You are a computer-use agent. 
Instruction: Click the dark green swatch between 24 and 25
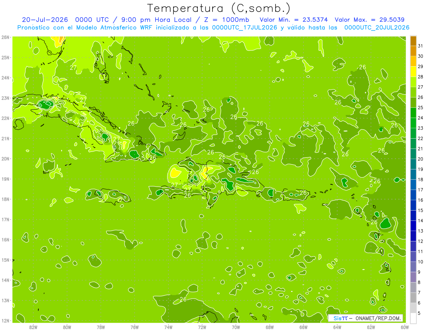pyautogui.click(x=413, y=112)
